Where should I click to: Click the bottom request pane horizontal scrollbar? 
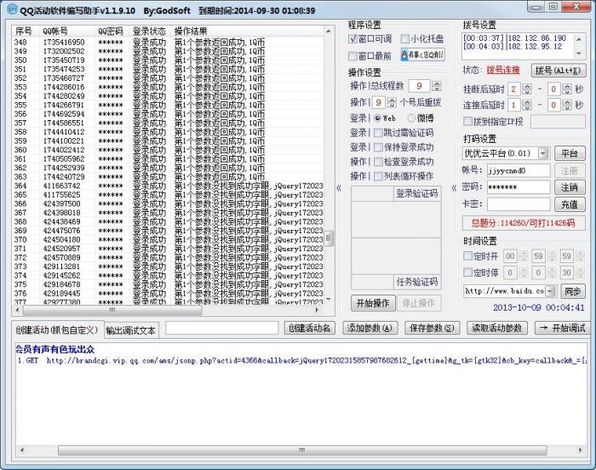[301, 450]
